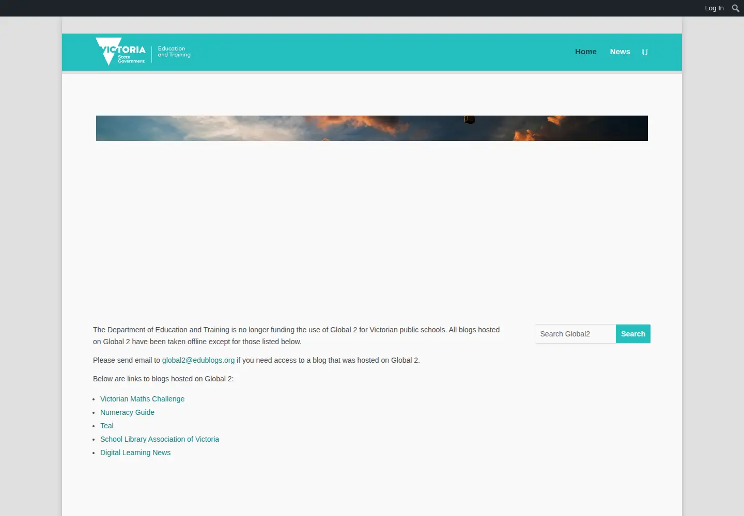744x516 pixels.
Task: Open the Teal blog link
Action: pyautogui.click(x=107, y=426)
